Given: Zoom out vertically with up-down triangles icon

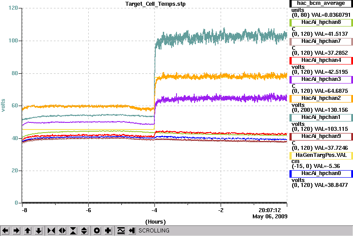Looking at the screenshot, I should click(84, 231).
